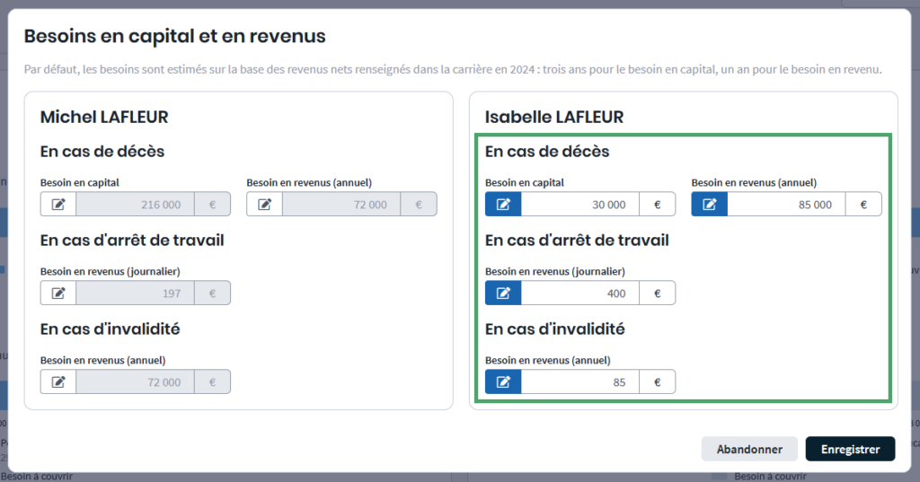Click edit icon for Isabelle's death annual income

[709, 205]
